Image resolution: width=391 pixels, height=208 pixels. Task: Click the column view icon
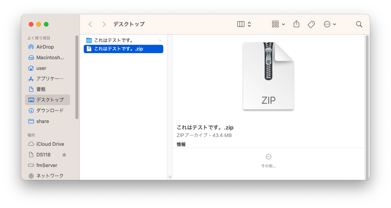coord(241,24)
